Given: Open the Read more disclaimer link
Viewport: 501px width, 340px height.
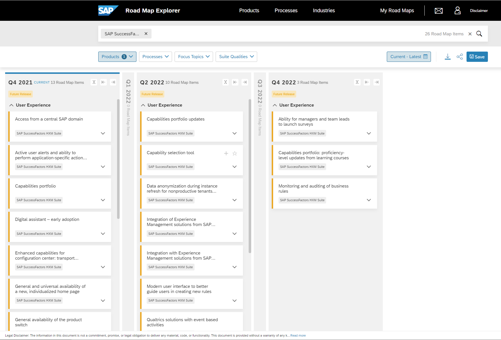Looking at the screenshot, I should [298, 335].
